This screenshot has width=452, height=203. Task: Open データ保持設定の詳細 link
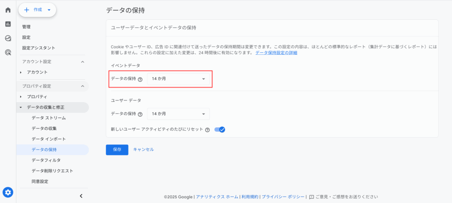(276, 53)
